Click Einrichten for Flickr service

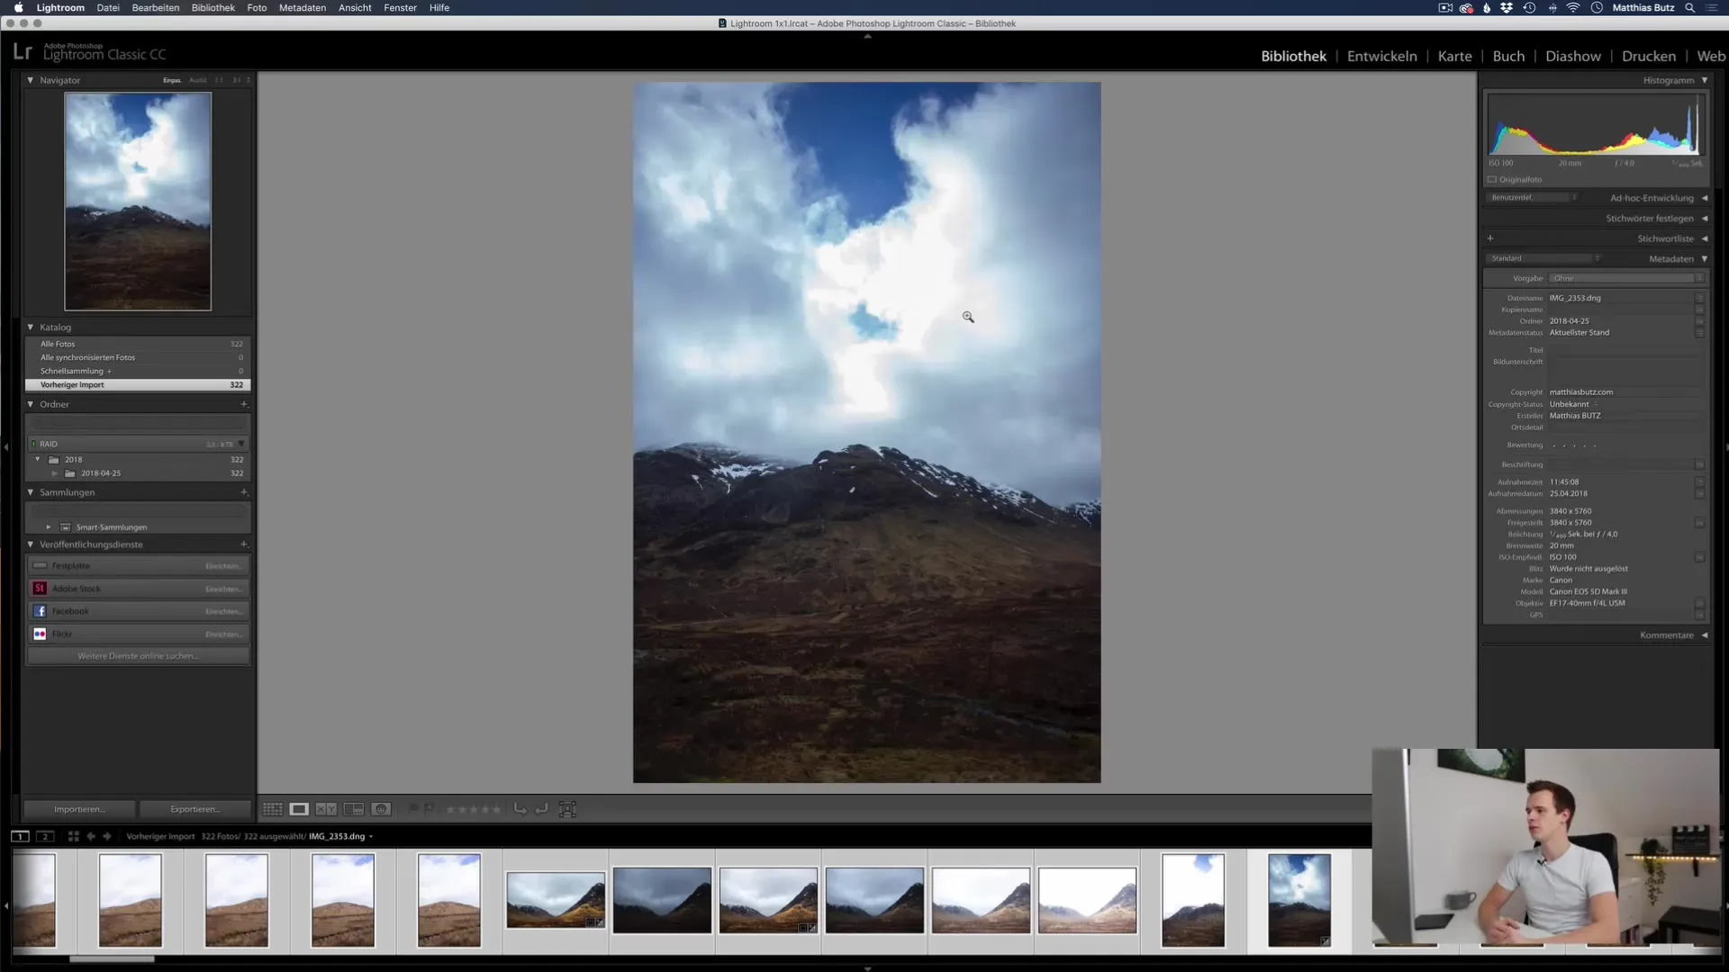[223, 634]
